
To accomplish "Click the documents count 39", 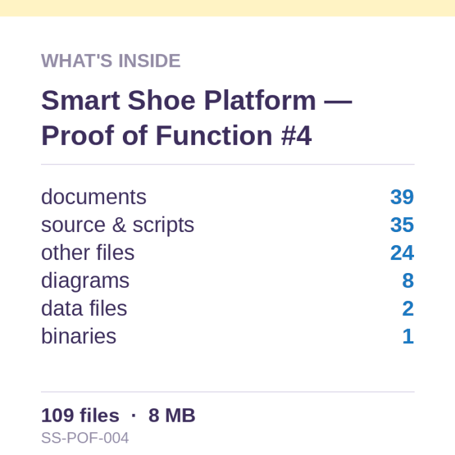I will click(402, 197).
